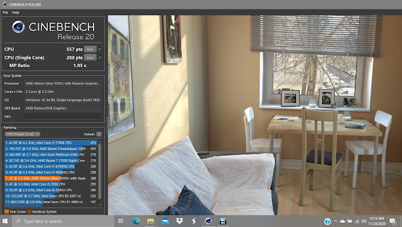This screenshot has height=227, width=402.
Task: Show hidden system tray icons
Action: 335,221
